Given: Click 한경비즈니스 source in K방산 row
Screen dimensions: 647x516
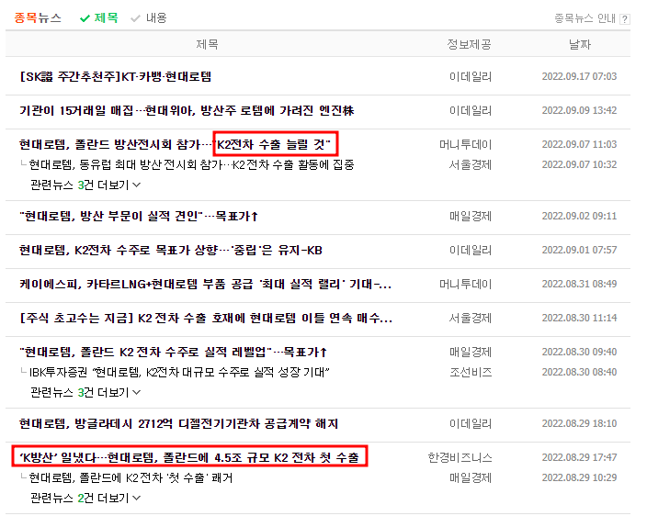Looking at the screenshot, I should 460,457.
